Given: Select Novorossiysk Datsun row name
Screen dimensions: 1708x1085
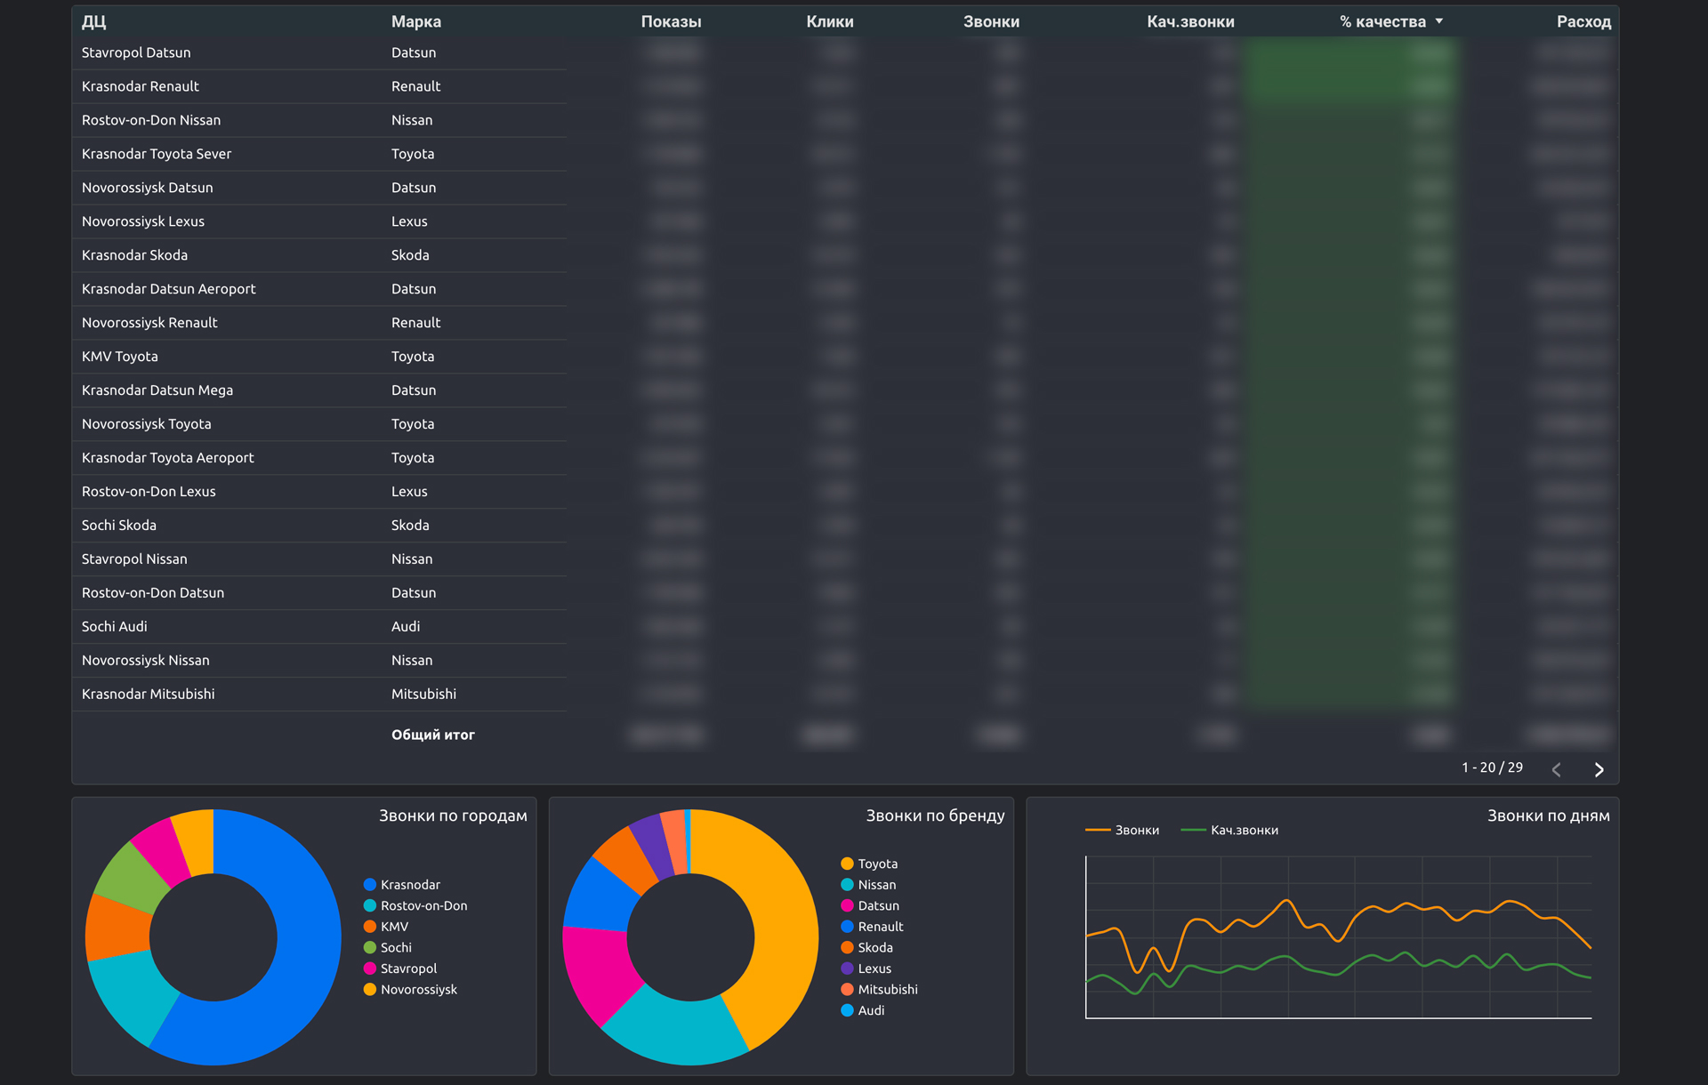Looking at the screenshot, I should point(148,188).
